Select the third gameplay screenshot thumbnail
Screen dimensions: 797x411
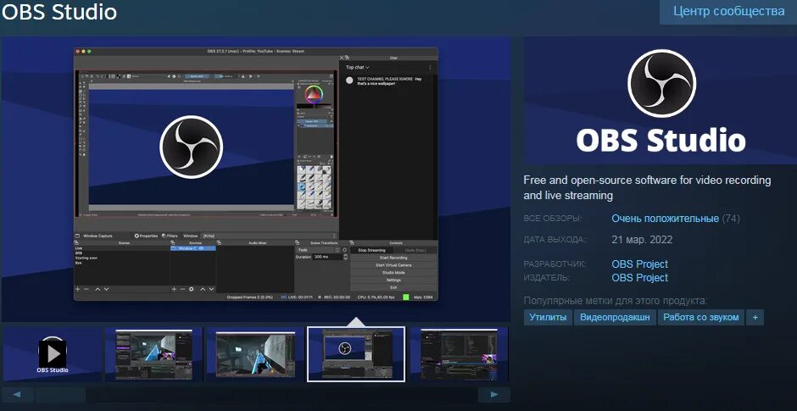click(254, 353)
